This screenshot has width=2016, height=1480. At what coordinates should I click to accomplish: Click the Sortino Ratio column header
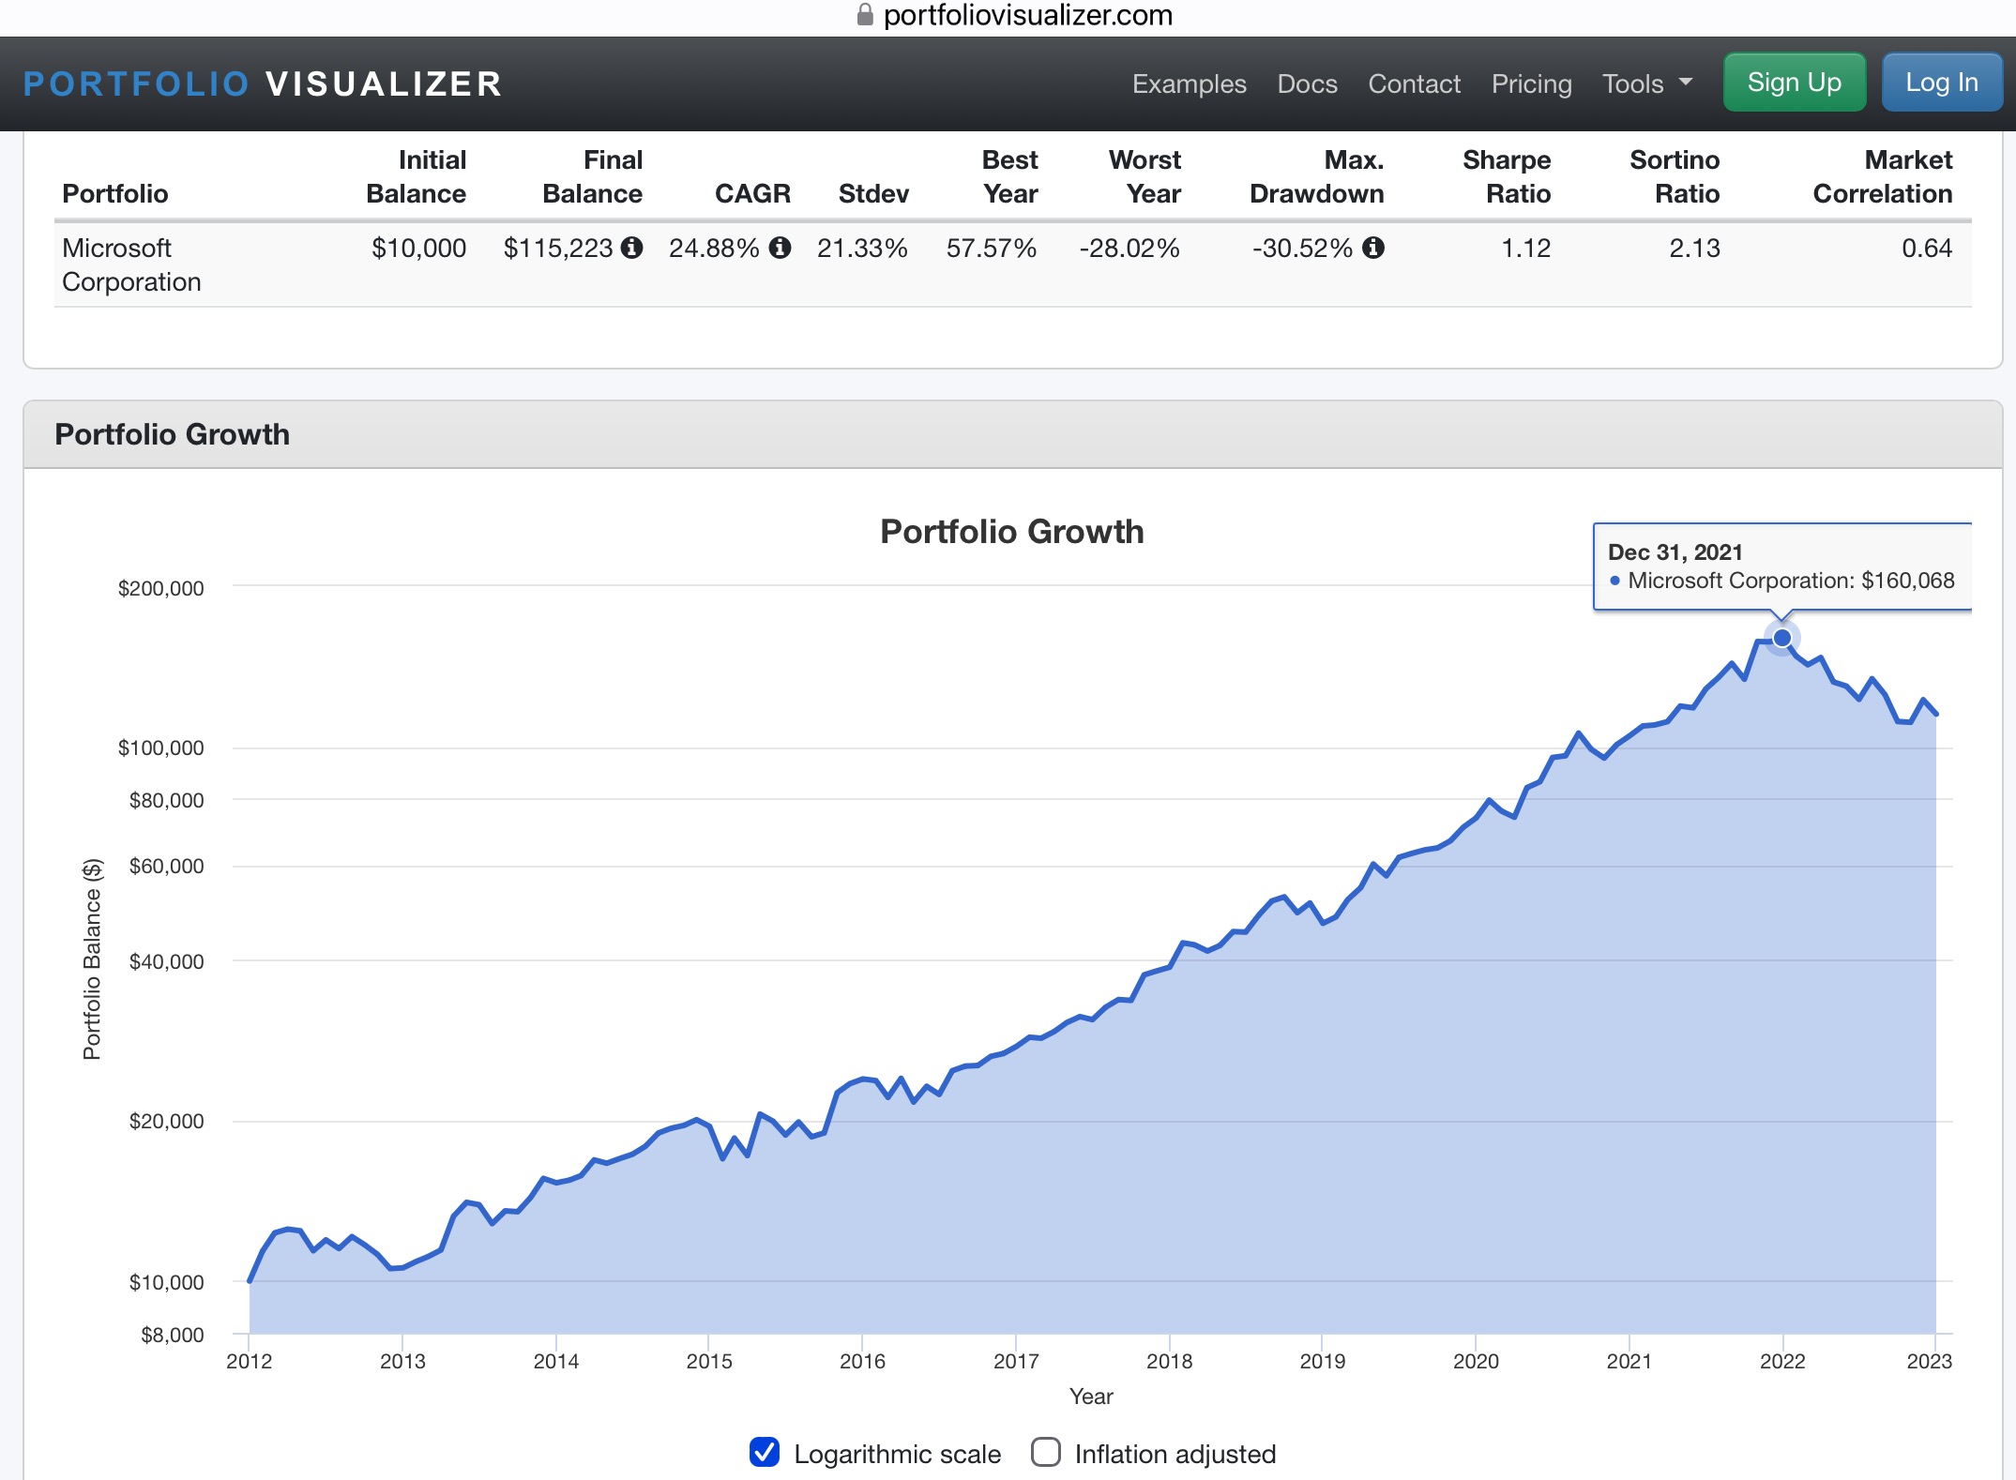(1675, 176)
